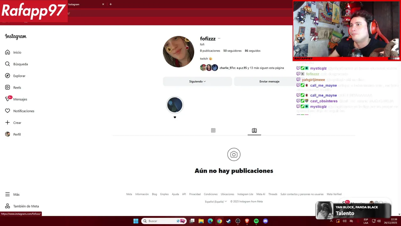401x226 pixels.
Task: Go to Instagram Inicio home icon
Action: click(x=8, y=52)
